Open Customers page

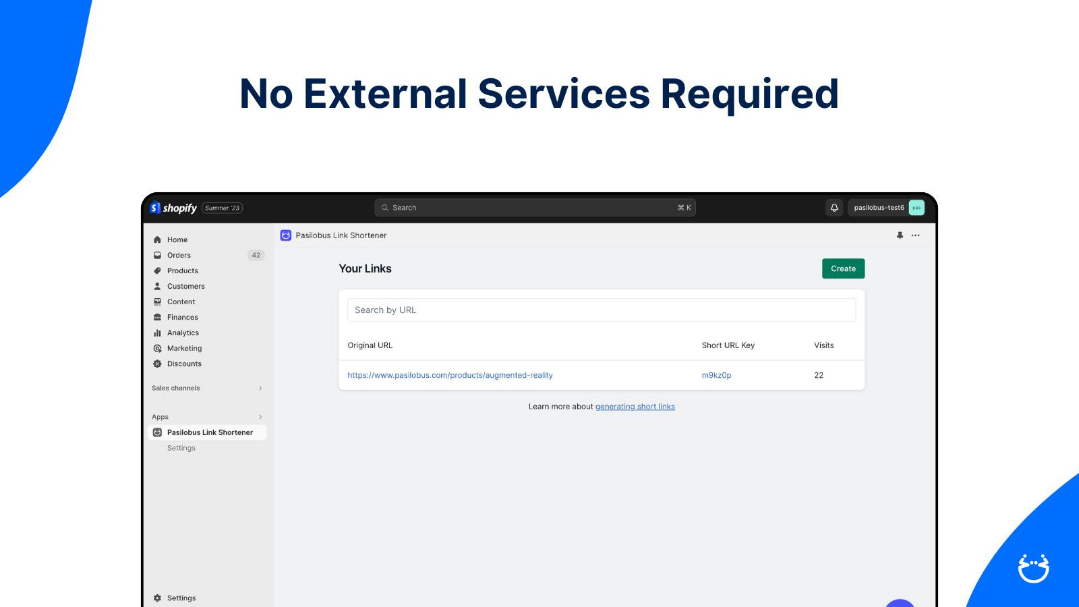186,286
